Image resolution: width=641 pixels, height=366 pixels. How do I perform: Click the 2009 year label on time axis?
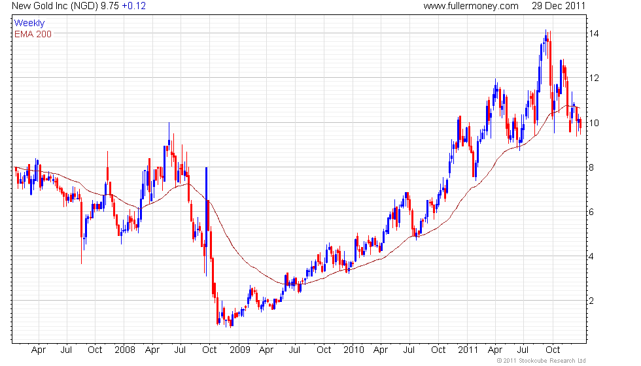pos(239,350)
